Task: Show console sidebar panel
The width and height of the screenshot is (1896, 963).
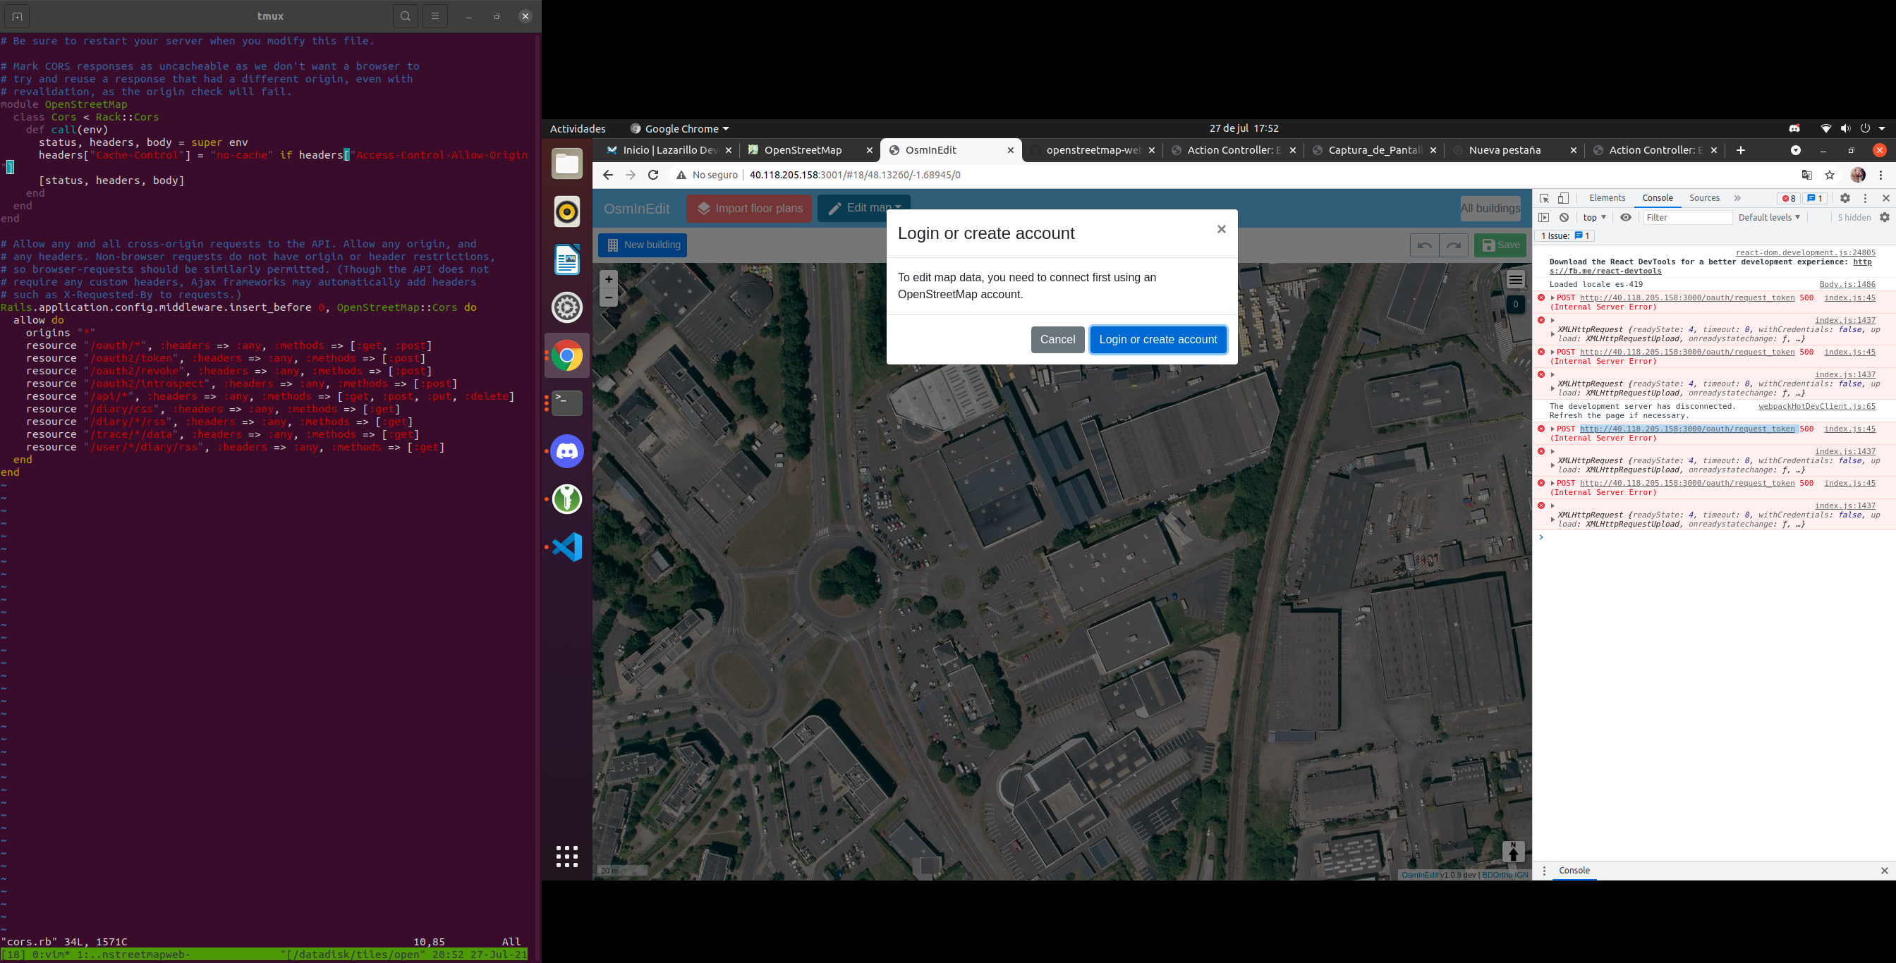Action: tap(1544, 217)
